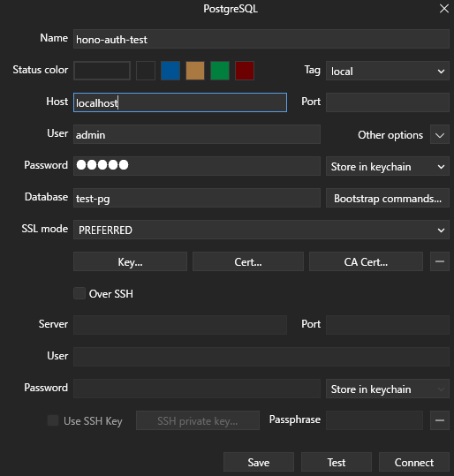Open the SSL mode PREFERRED dropdown
This screenshot has height=476, width=454.
(261, 230)
